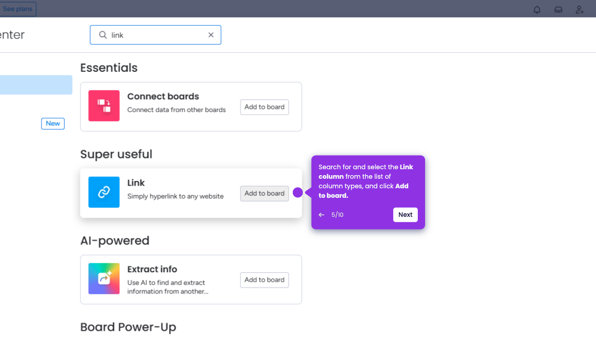
Task: Select the highlighted sidebar category item
Action: (36, 85)
